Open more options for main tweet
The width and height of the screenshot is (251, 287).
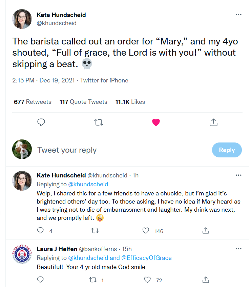click(x=238, y=15)
